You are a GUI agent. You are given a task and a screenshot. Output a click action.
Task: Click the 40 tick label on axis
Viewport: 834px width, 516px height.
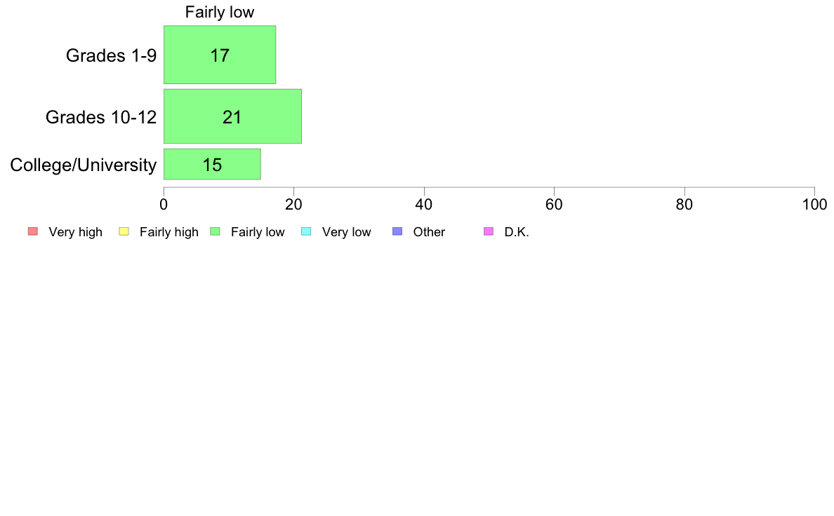pyautogui.click(x=424, y=205)
